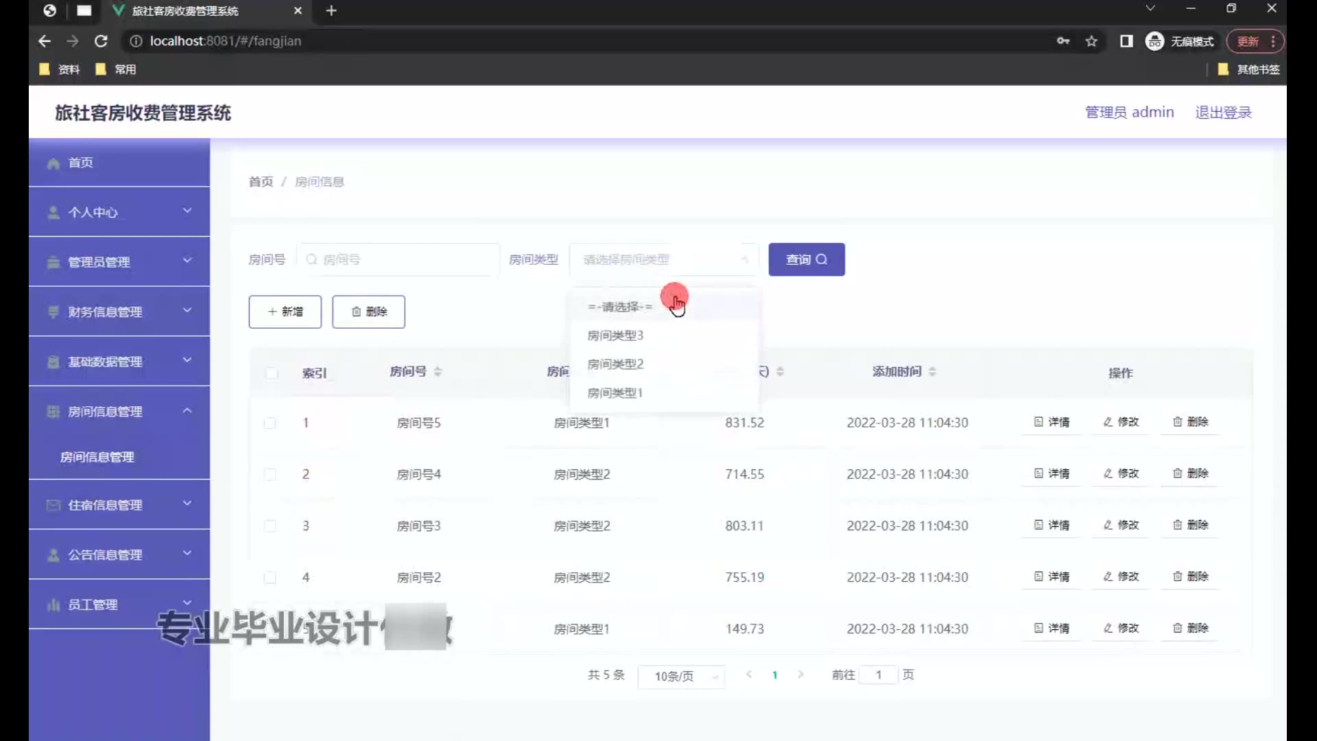Click the browser back arrow
This screenshot has height=741, width=1317.
(x=45, y=41)
